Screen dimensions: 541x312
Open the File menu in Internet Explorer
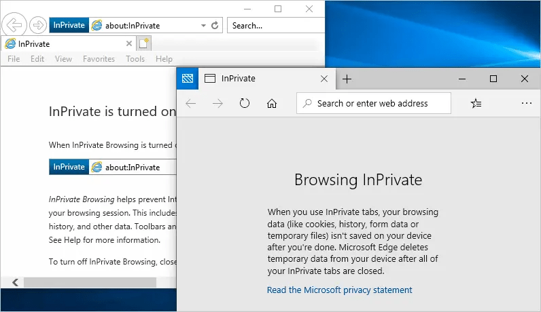coord(14,59)
